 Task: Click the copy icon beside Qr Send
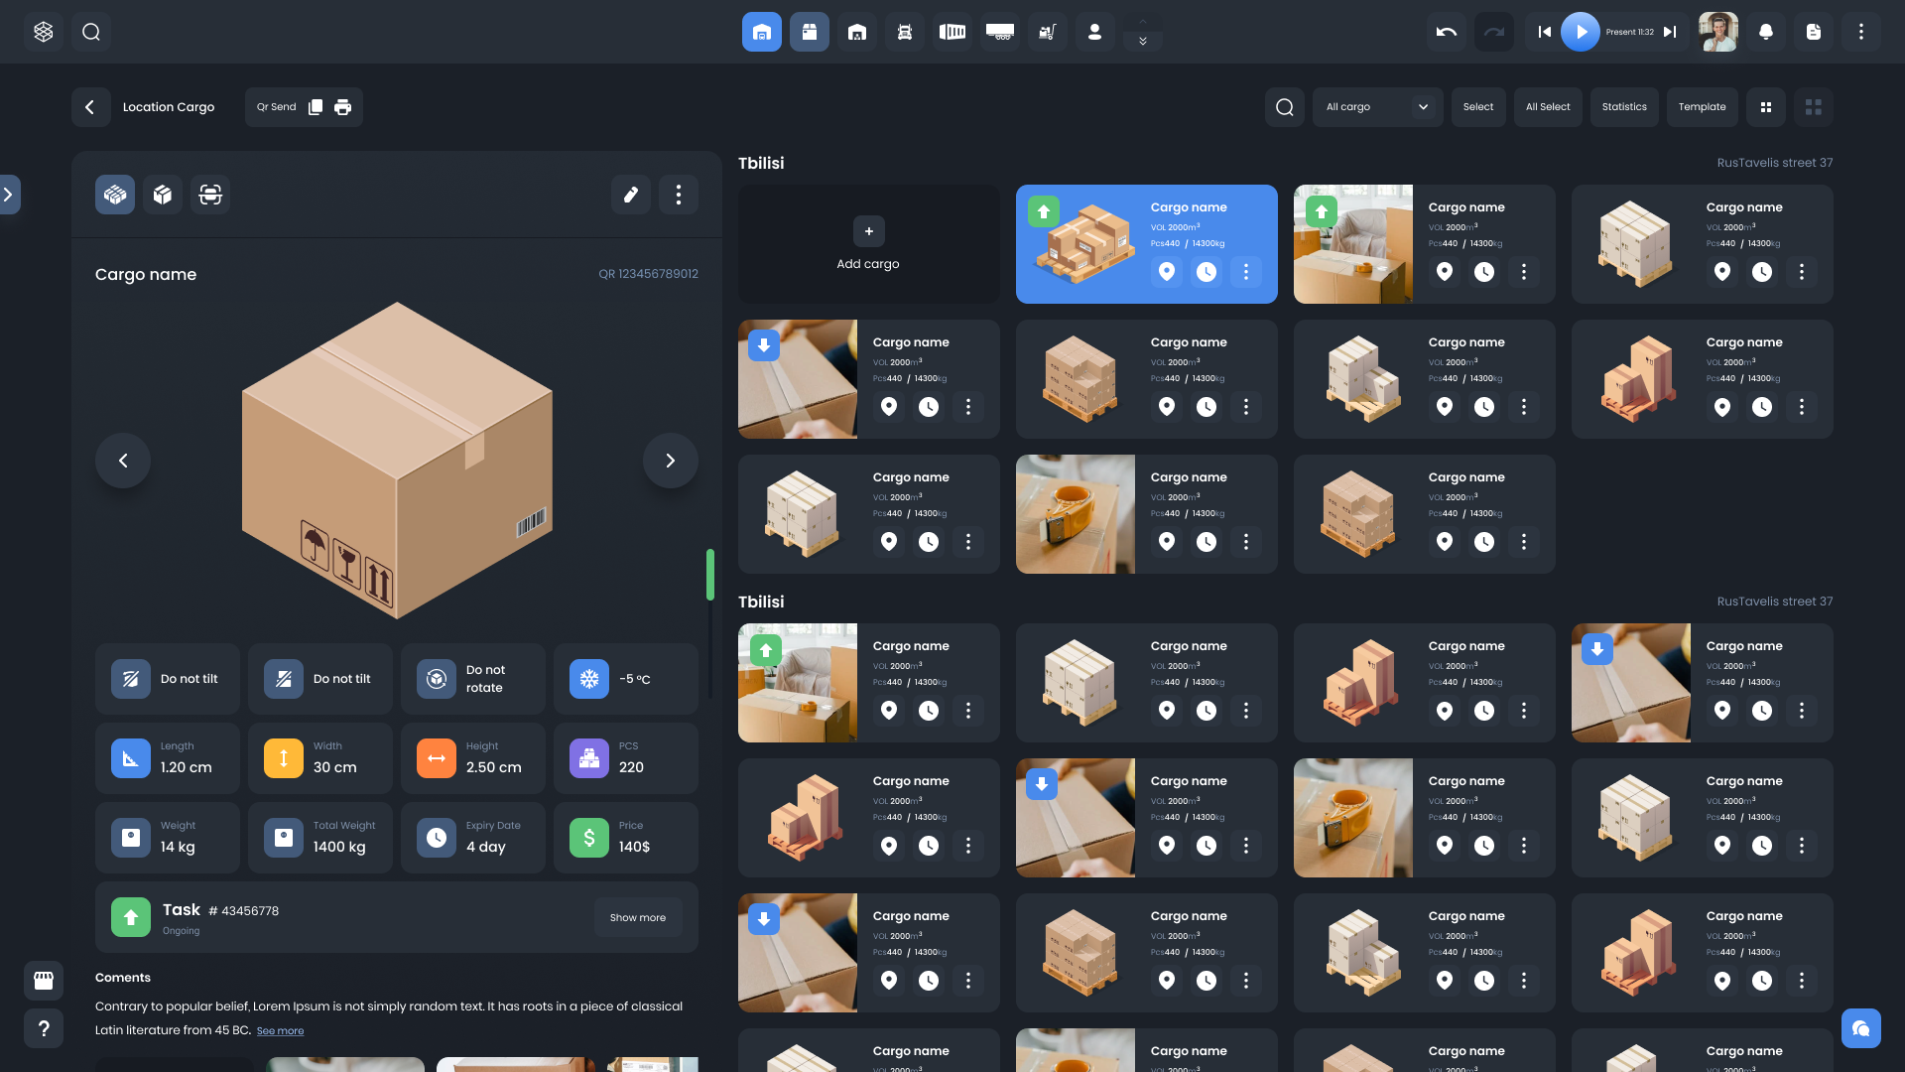[316, 107]
